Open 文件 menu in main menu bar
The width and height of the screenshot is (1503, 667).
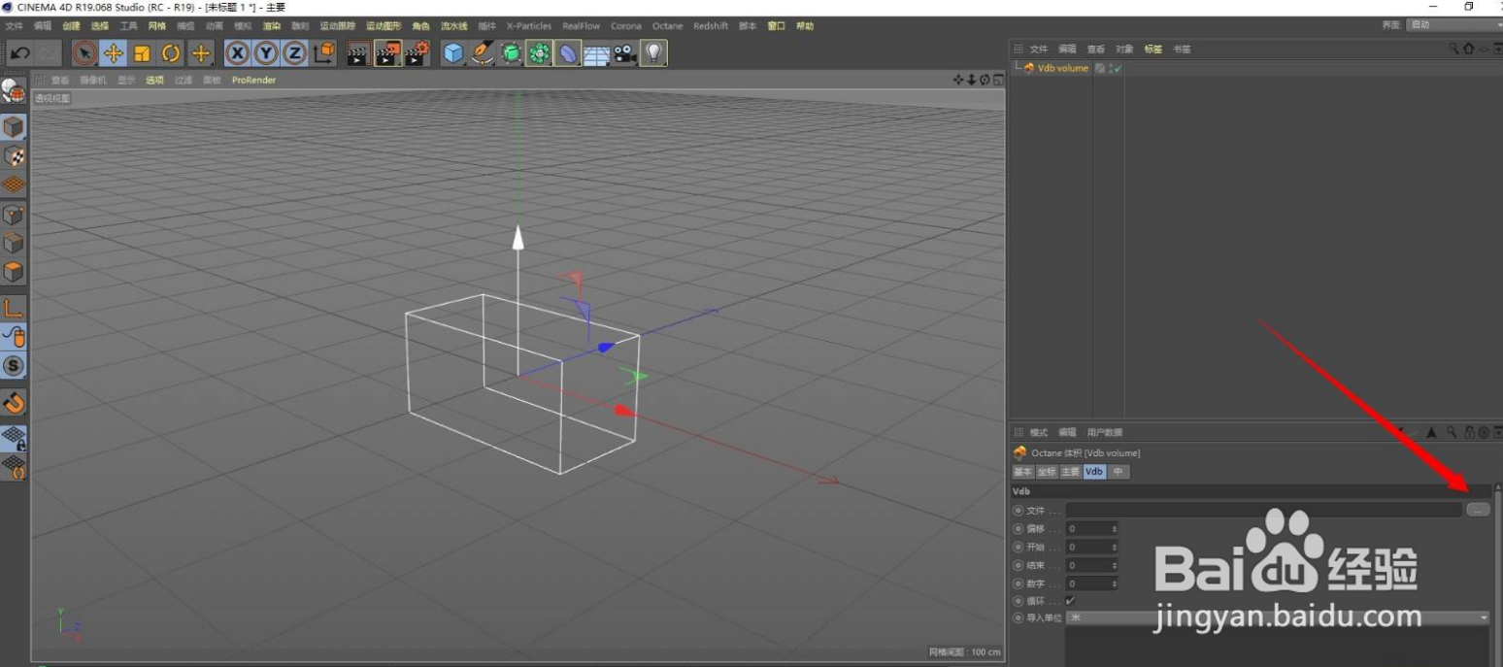(x=15, y=26)
